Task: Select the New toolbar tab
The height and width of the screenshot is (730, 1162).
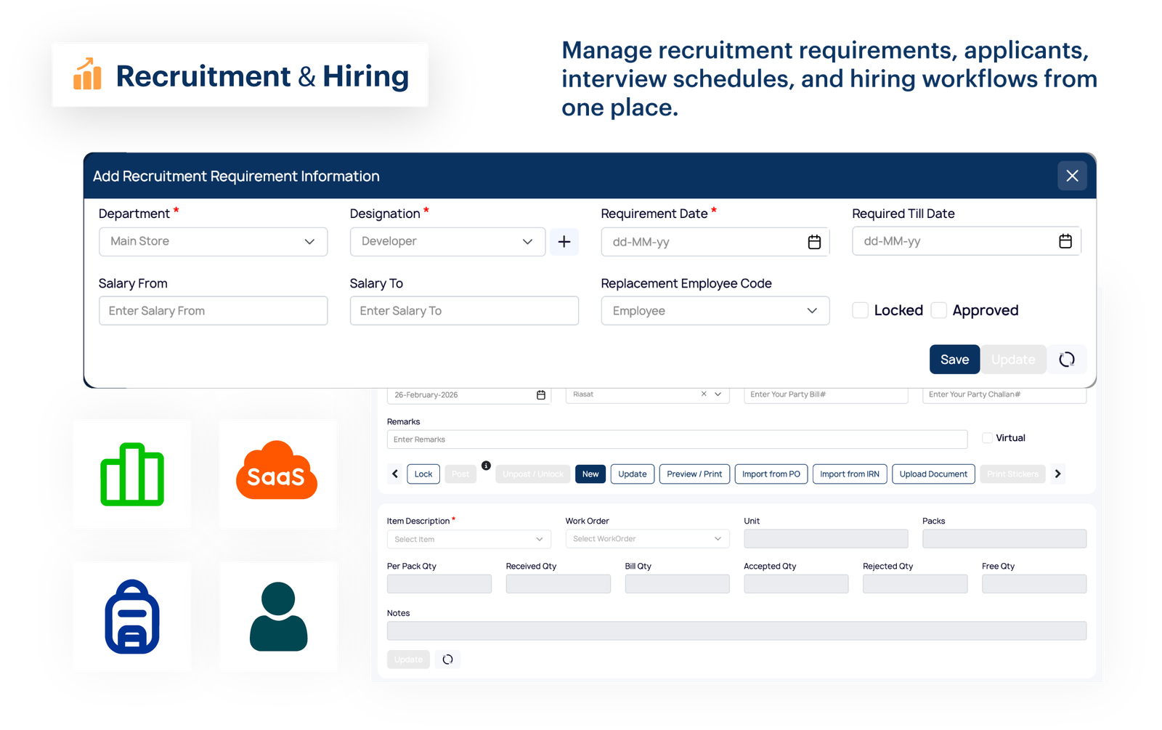Action: click(x=590, y=474)
